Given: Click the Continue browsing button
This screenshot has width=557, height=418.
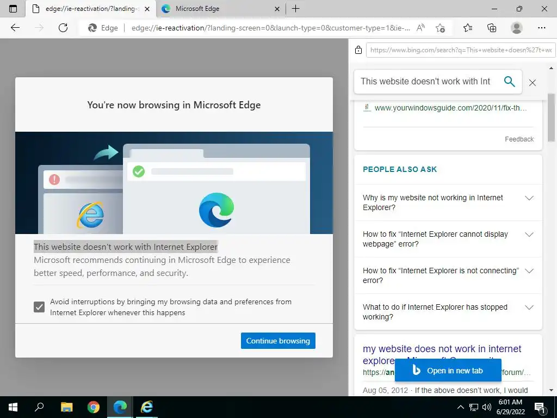Looking at the screenshot, I should coord(278,341).
